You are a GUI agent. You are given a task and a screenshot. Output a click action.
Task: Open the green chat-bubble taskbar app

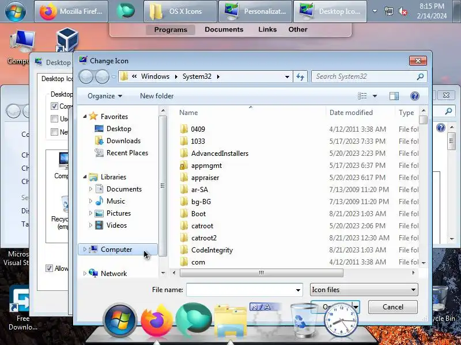click(126, 11)
